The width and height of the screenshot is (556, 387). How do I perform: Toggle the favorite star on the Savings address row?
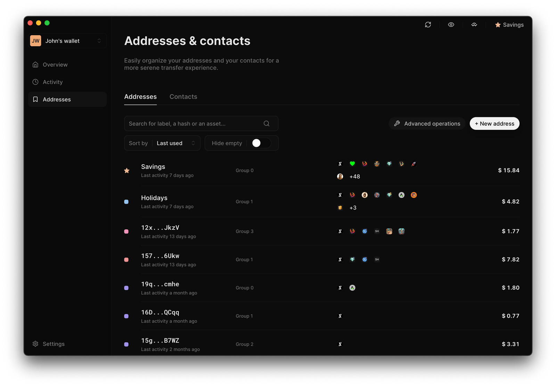tap(127, 170)
